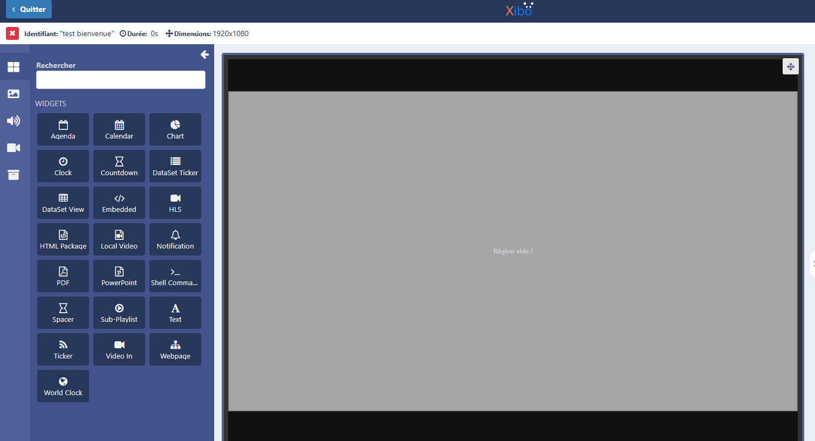The width and height of the screenshot is (815, 441).
Task: Select the Calendar widget
Action: [119, 129]
